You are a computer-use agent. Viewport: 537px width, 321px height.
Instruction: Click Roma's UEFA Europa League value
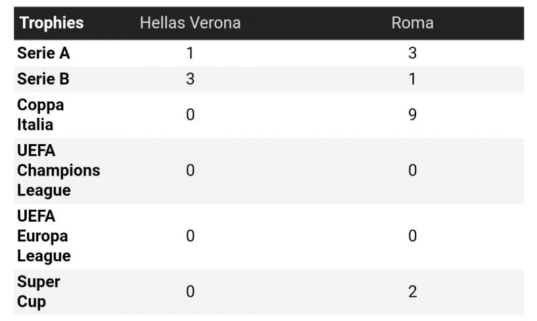click(x=412, y=236)
